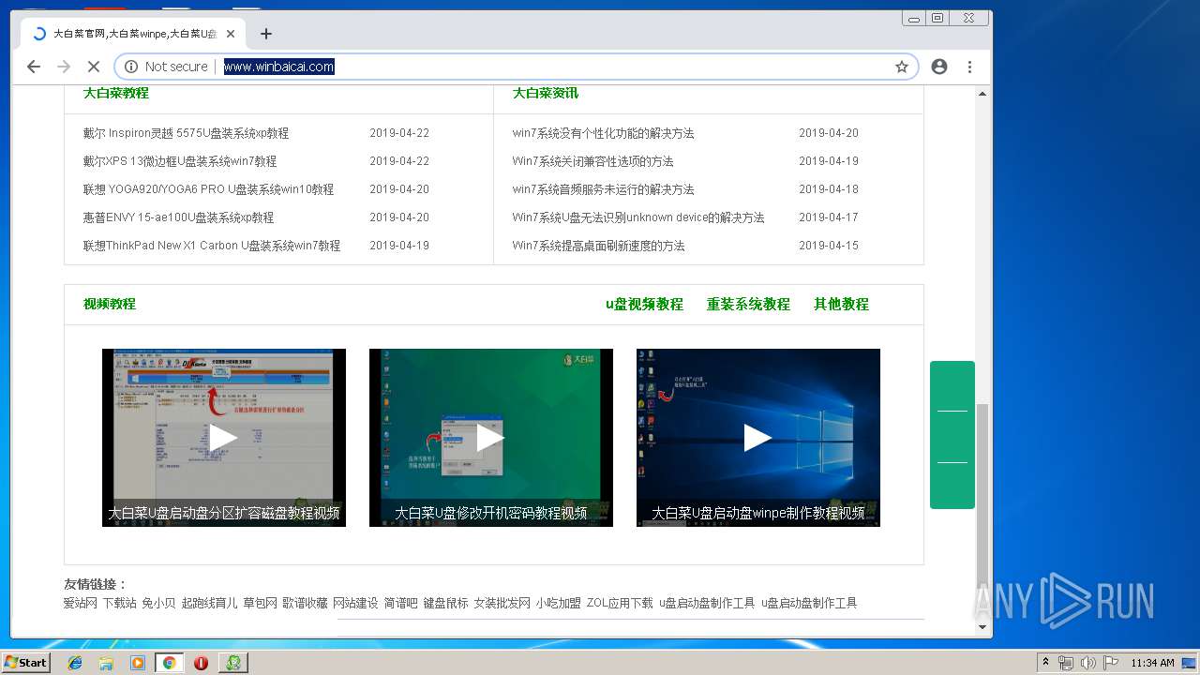Image resolution: width=1200 pixels, height=675 pixels.
Task: Open Win7系统U盘无法识别unknown device article
Action: (637, 217)
